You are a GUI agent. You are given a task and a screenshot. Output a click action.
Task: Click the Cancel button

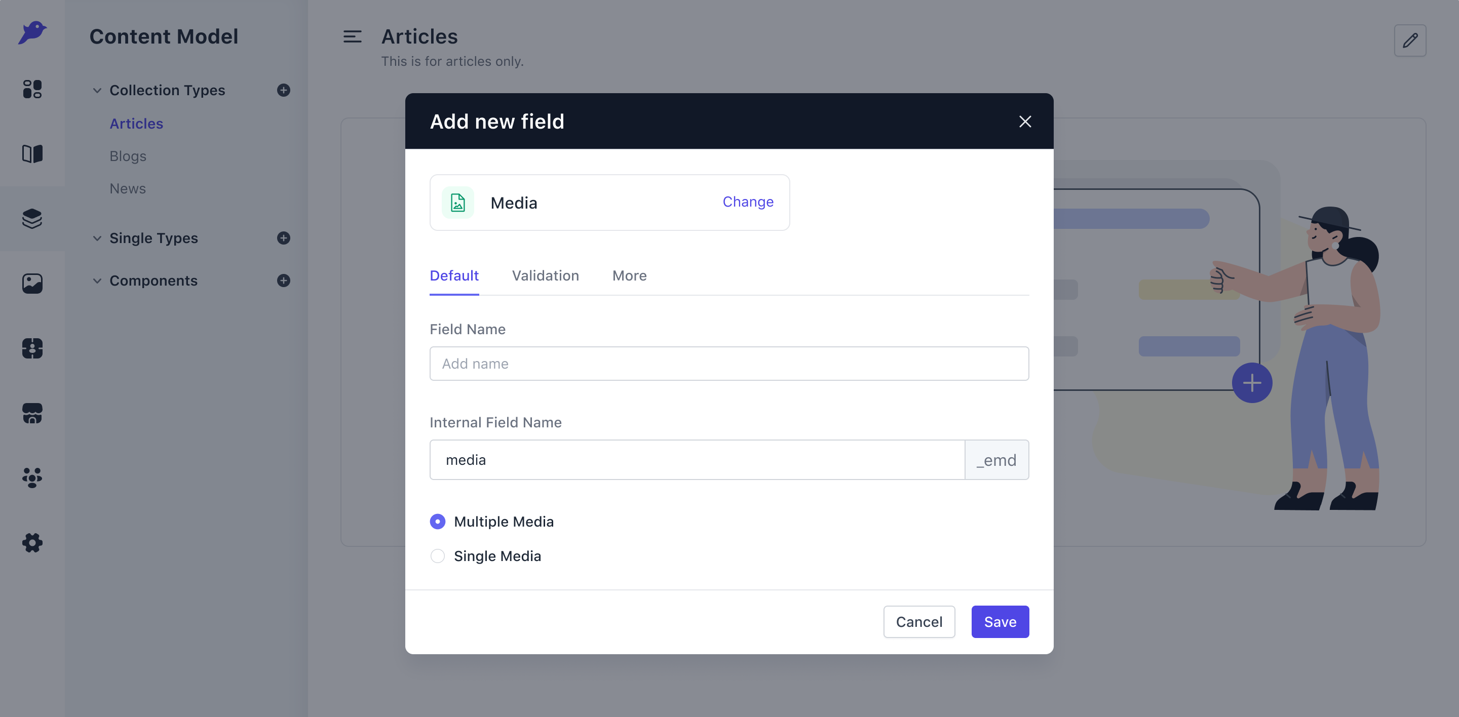click(x=918, y=622)
